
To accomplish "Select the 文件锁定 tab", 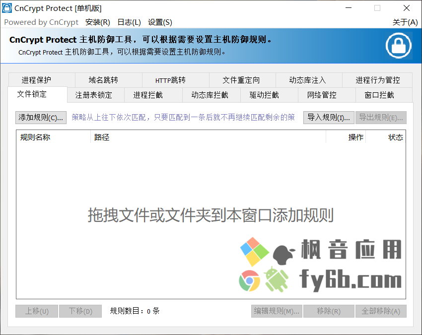I will (37, 94).
